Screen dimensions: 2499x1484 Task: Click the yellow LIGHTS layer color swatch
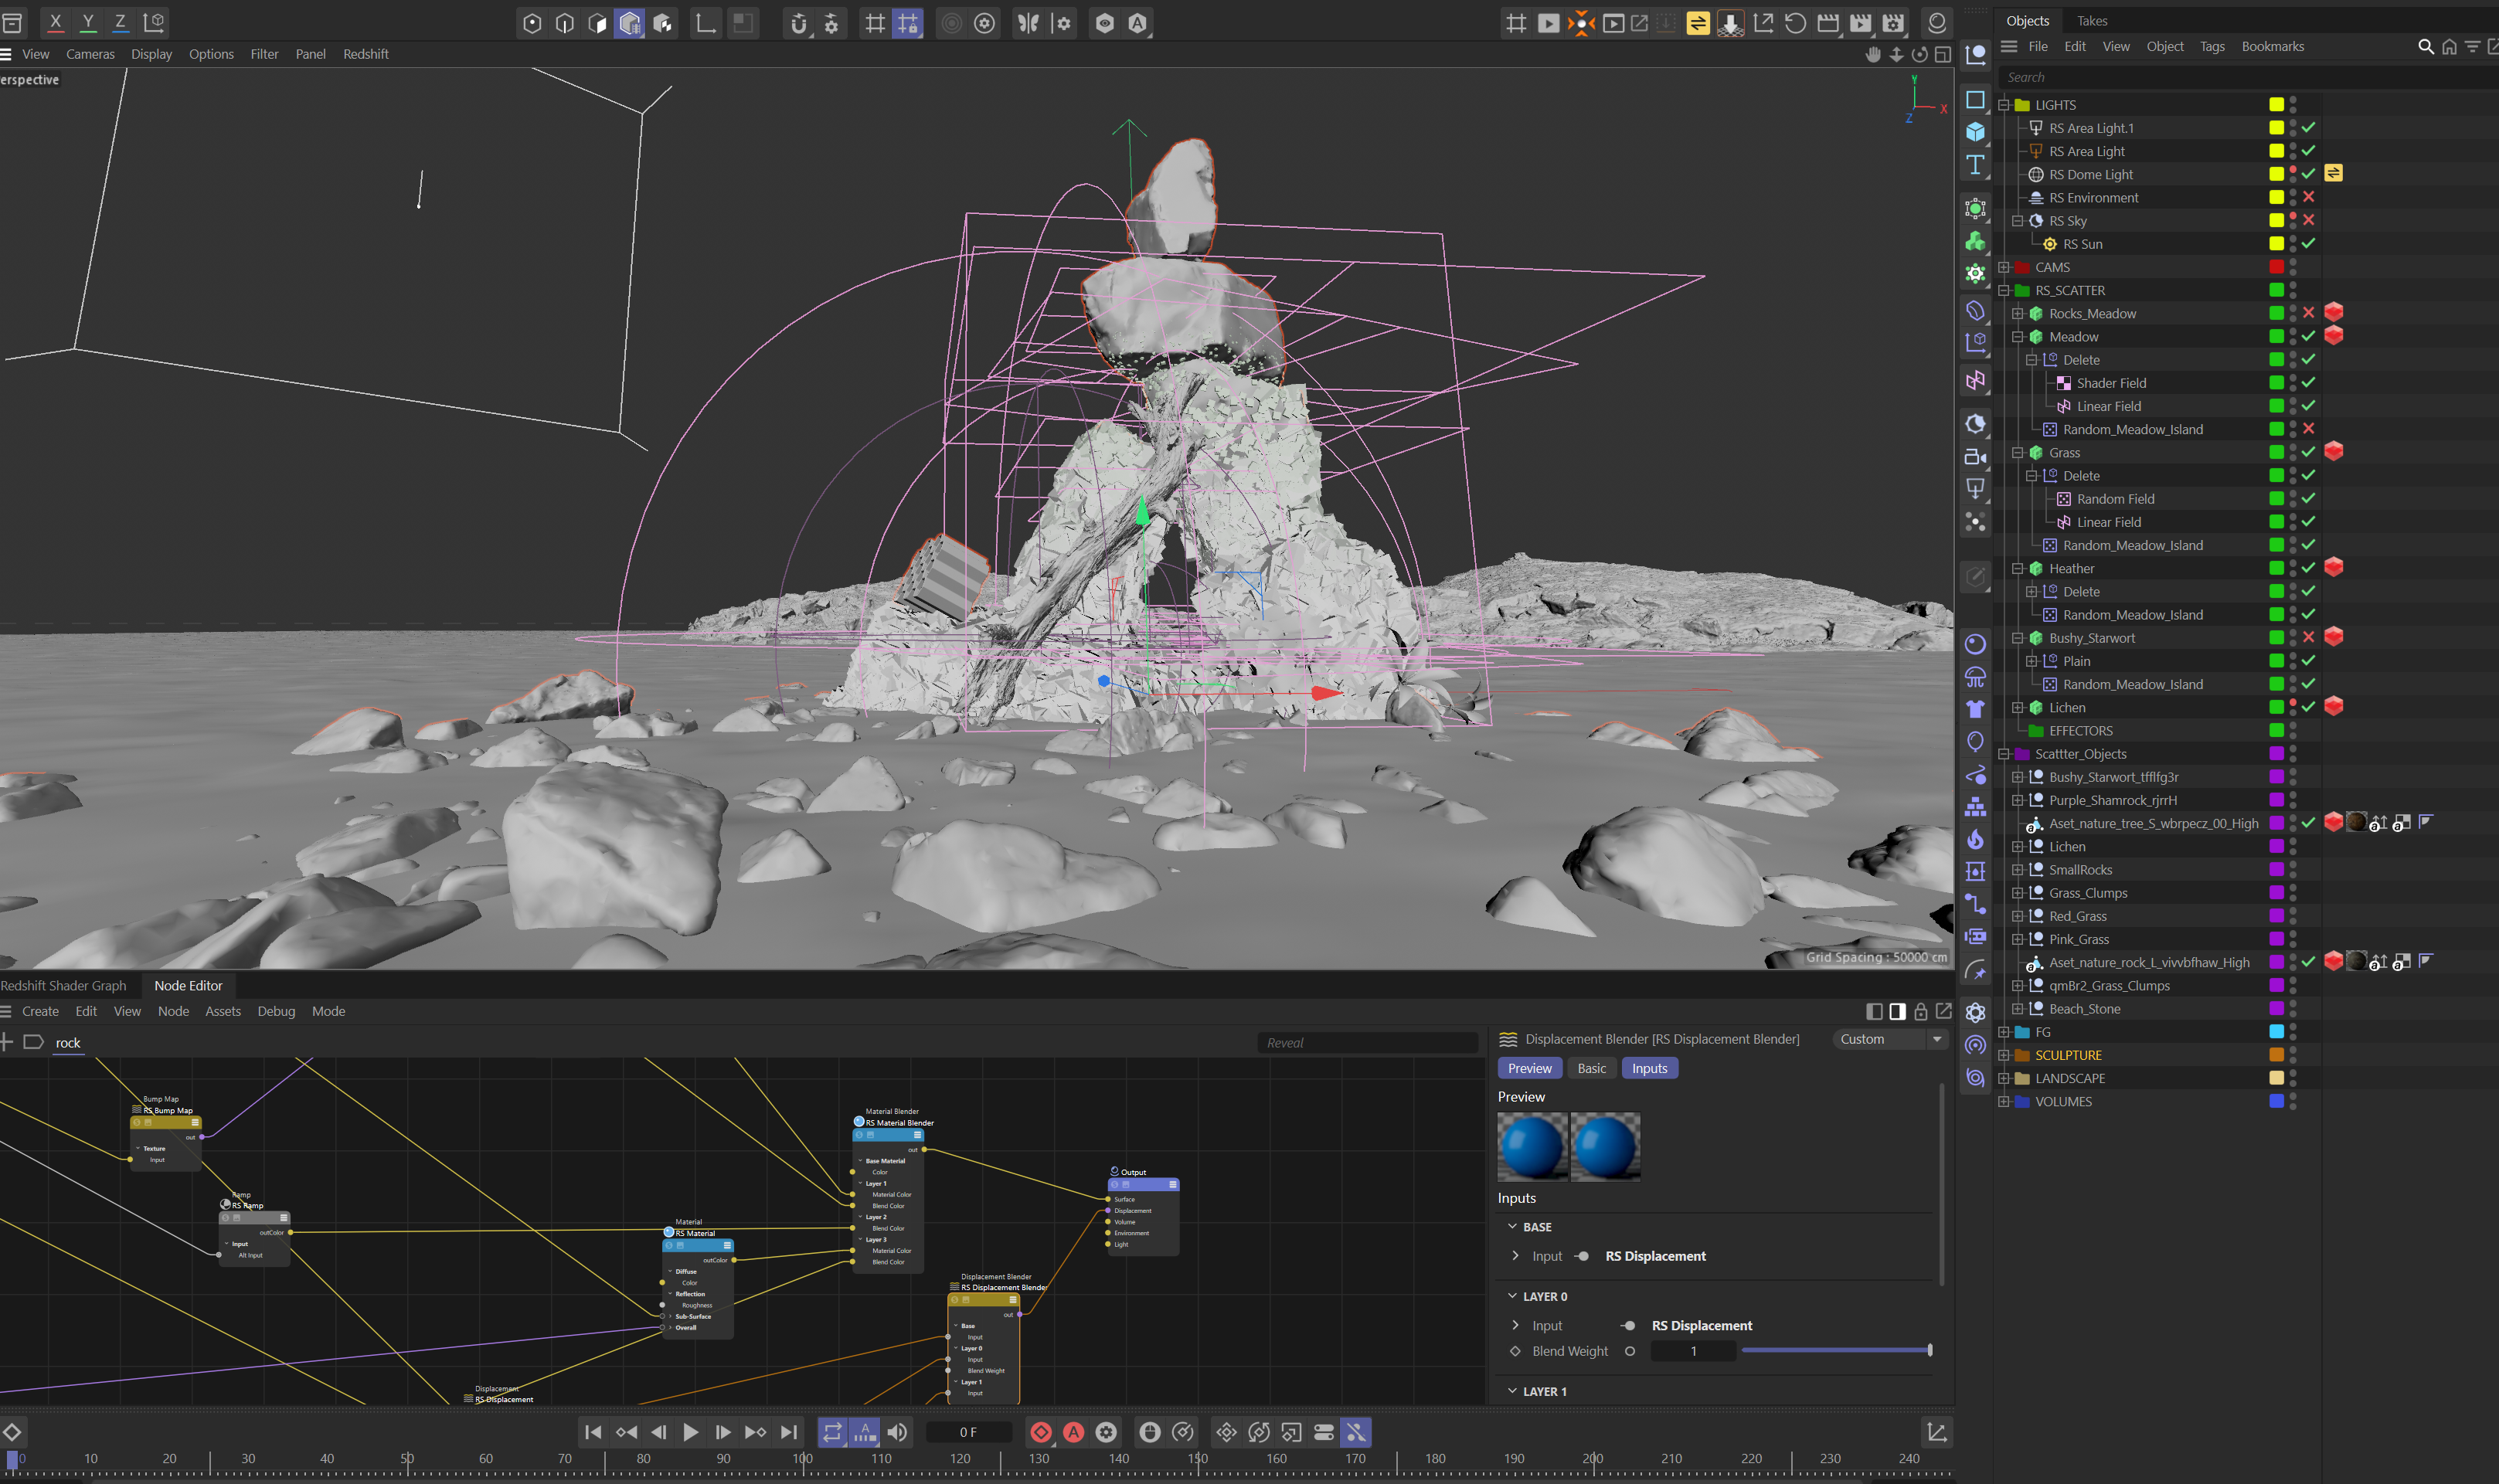click(2276, 105)
